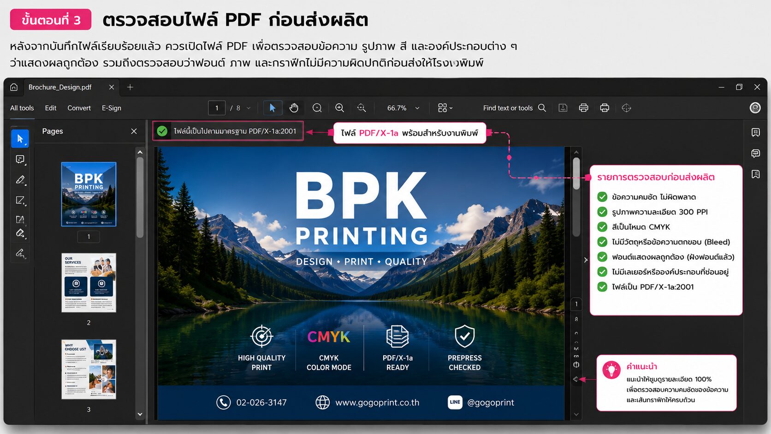Viewport: 771px width, 434px height.
Task: Select page 2 Our Services thumbnail
Action: pyautogui.click(x=89, y=283)
